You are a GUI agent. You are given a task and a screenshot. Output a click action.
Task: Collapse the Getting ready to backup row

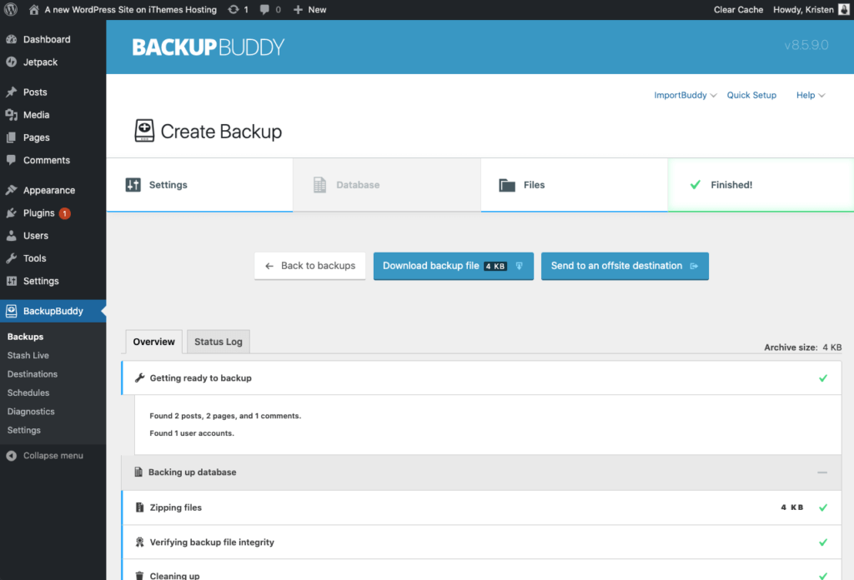(x=481, y=378)
